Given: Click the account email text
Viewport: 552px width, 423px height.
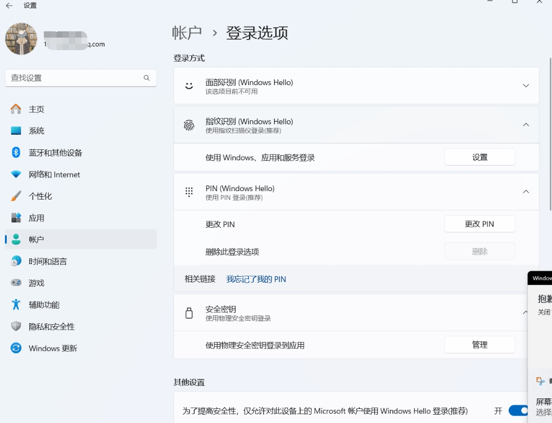Looking at the screenshot, I should click(74, 44).
